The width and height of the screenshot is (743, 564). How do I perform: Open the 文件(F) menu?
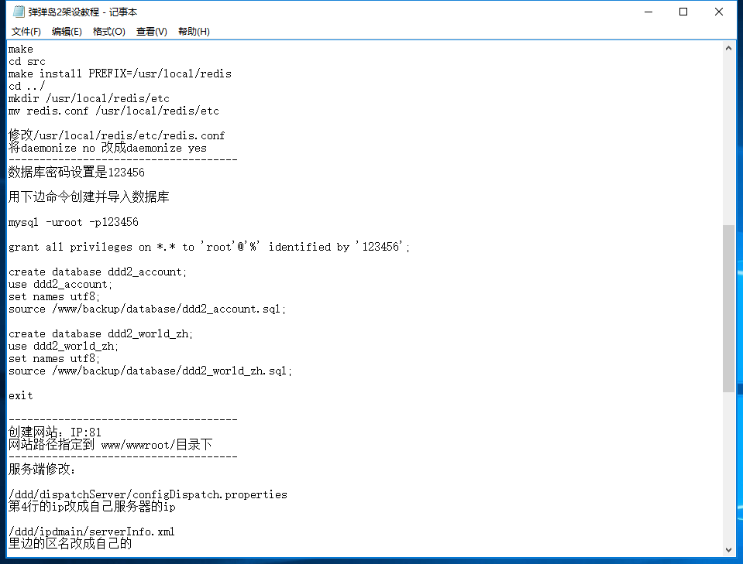click(26, 32)
